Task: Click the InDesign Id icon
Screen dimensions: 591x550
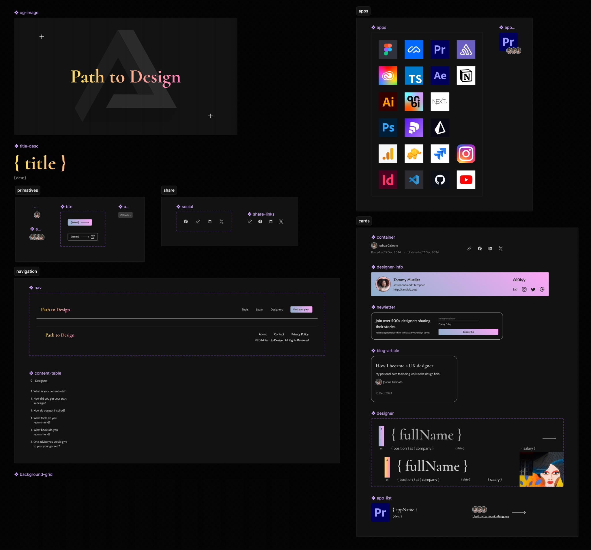Action: (x=388, y=179)
